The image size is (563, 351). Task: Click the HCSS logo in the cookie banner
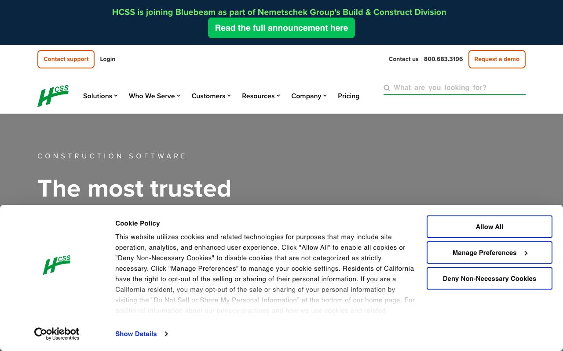click(57, 265)
